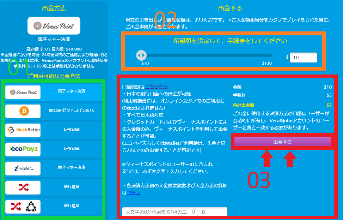Select the single red shuffle-arrows bank transfer icon

[x=23, y=188]
